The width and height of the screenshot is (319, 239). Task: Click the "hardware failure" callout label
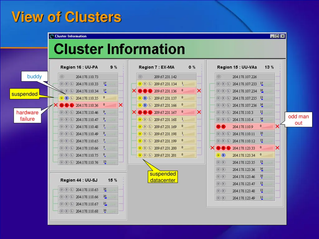[27, 116]
